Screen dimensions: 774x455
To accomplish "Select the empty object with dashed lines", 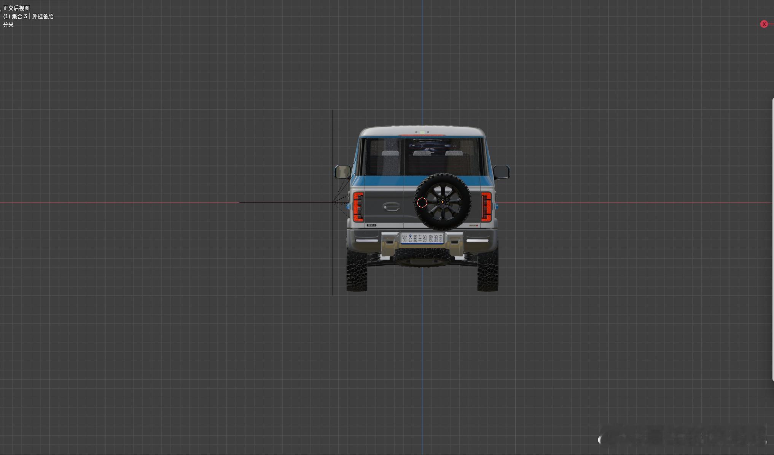I will coord(333,202).
